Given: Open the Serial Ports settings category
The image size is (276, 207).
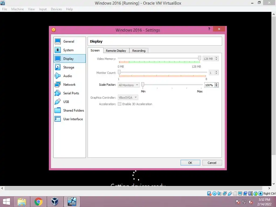Looking at the screenshot, I should coord(70,93).
